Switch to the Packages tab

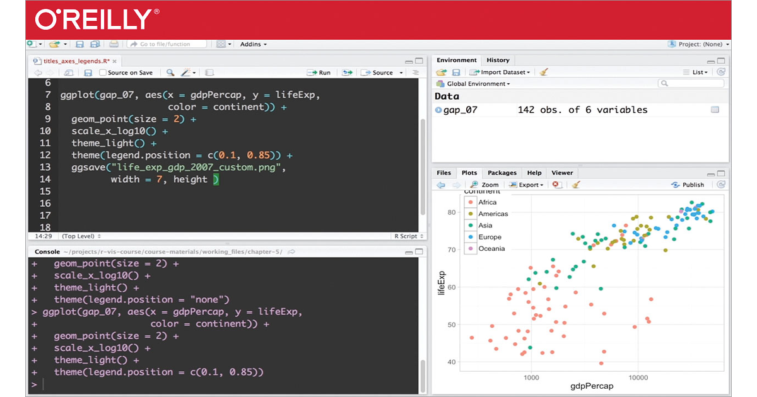(x=502, y=173)
